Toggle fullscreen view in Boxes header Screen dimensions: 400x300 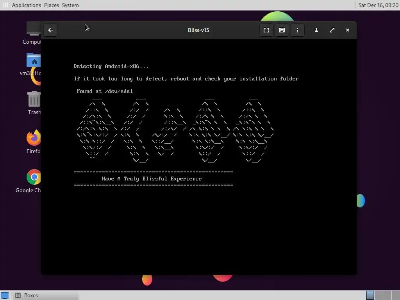click(x=266, y=30)
